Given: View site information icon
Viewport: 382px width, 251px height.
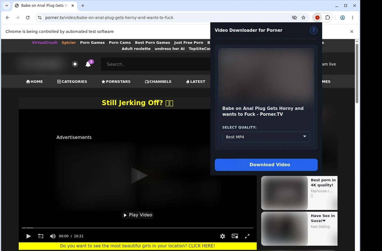Looking at the screenshot, I should click(39, 17).
